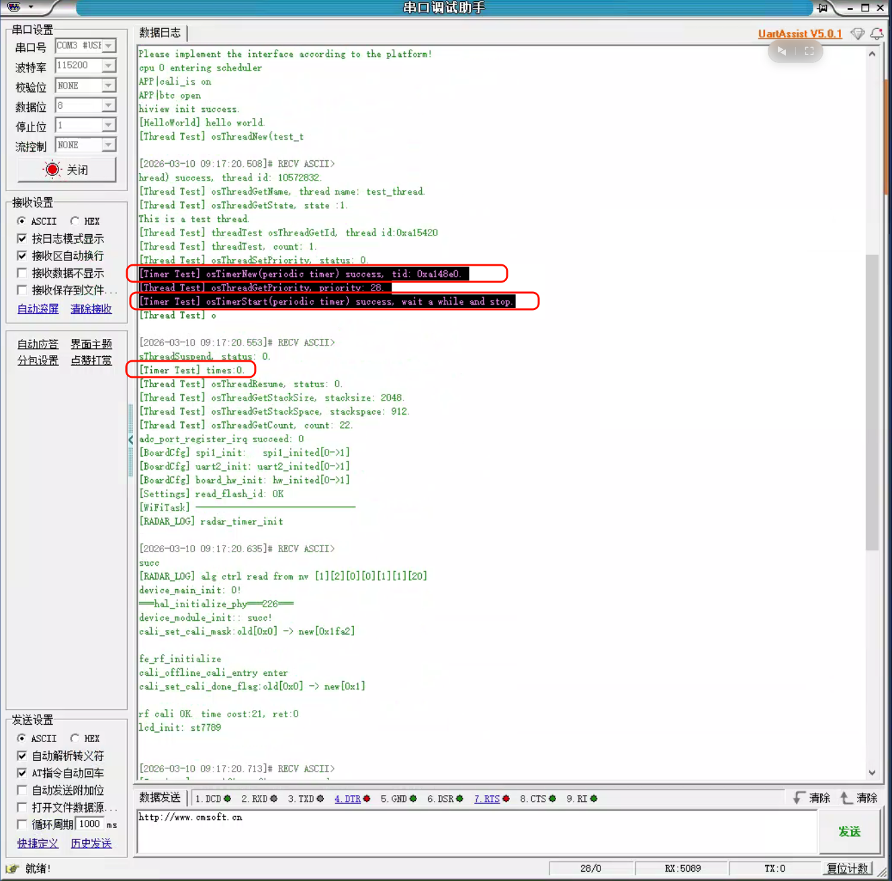
Task: Enable 循环周期 checkbox
Action: point(22,825)
